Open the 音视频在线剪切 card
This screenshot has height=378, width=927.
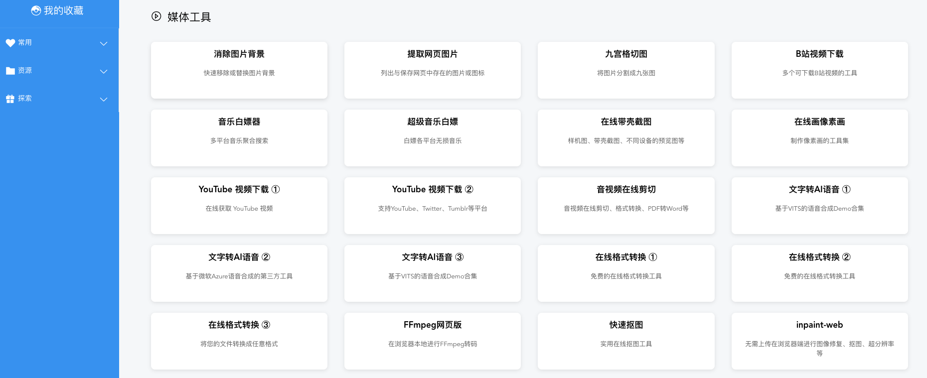tap(626, 205)
